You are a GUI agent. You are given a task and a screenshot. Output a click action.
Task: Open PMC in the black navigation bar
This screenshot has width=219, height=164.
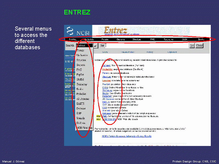[152, 39]
